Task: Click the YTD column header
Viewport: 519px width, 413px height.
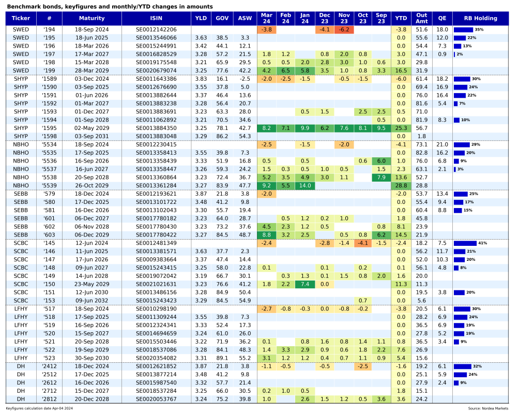Action: pos(401,18)
